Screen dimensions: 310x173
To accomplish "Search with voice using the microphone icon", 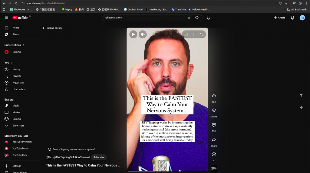I will click(208, 18).
